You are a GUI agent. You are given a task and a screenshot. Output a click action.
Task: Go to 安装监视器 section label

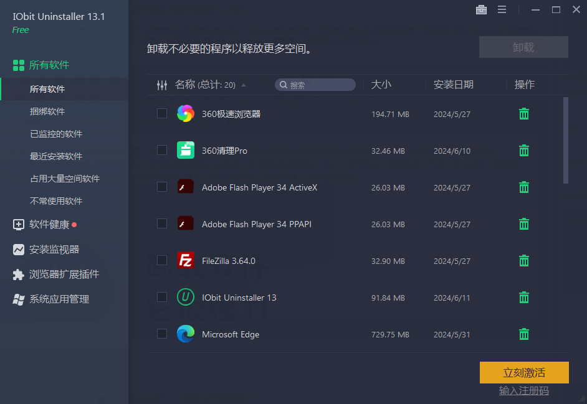point(54,250)
